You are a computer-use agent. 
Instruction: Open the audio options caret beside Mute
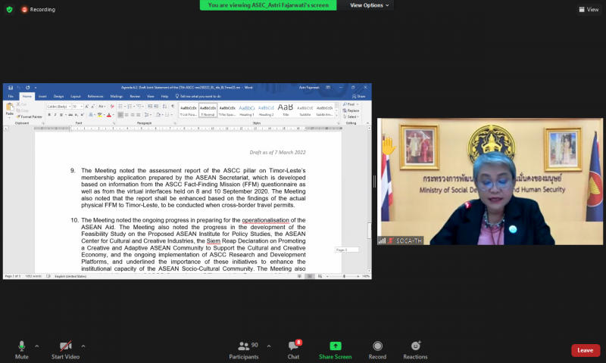[36, 346]
